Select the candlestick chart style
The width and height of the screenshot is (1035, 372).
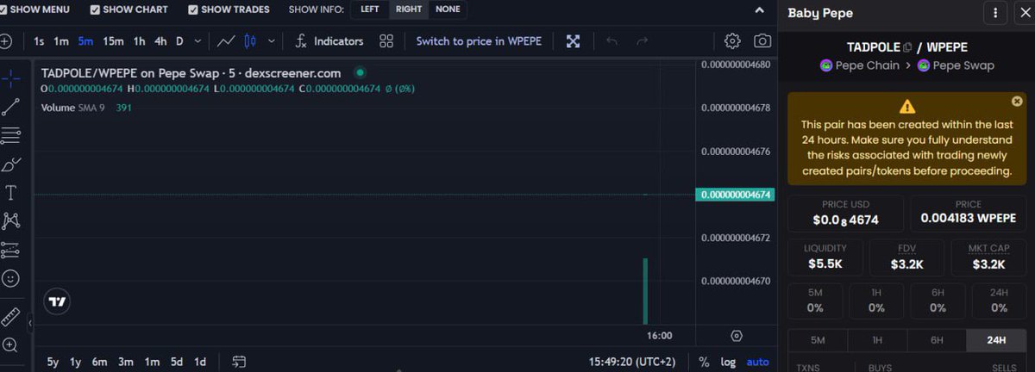[x=251, y=41]
